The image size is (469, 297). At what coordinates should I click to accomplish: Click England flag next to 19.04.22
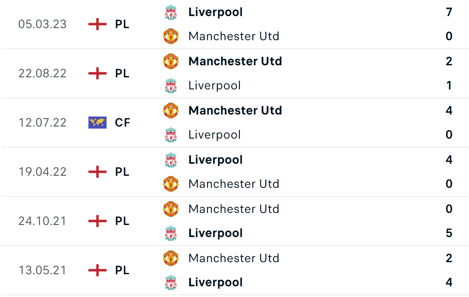click(97, 172)
